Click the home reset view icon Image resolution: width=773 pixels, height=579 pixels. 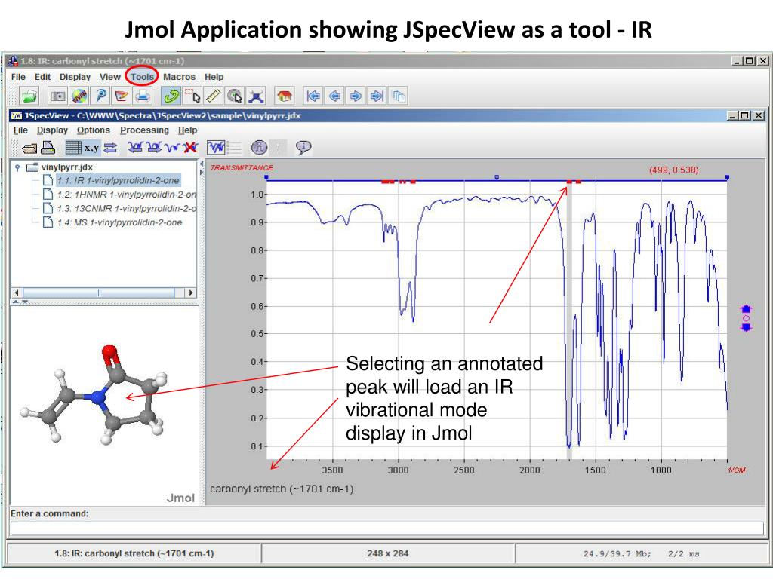point(285,96)
